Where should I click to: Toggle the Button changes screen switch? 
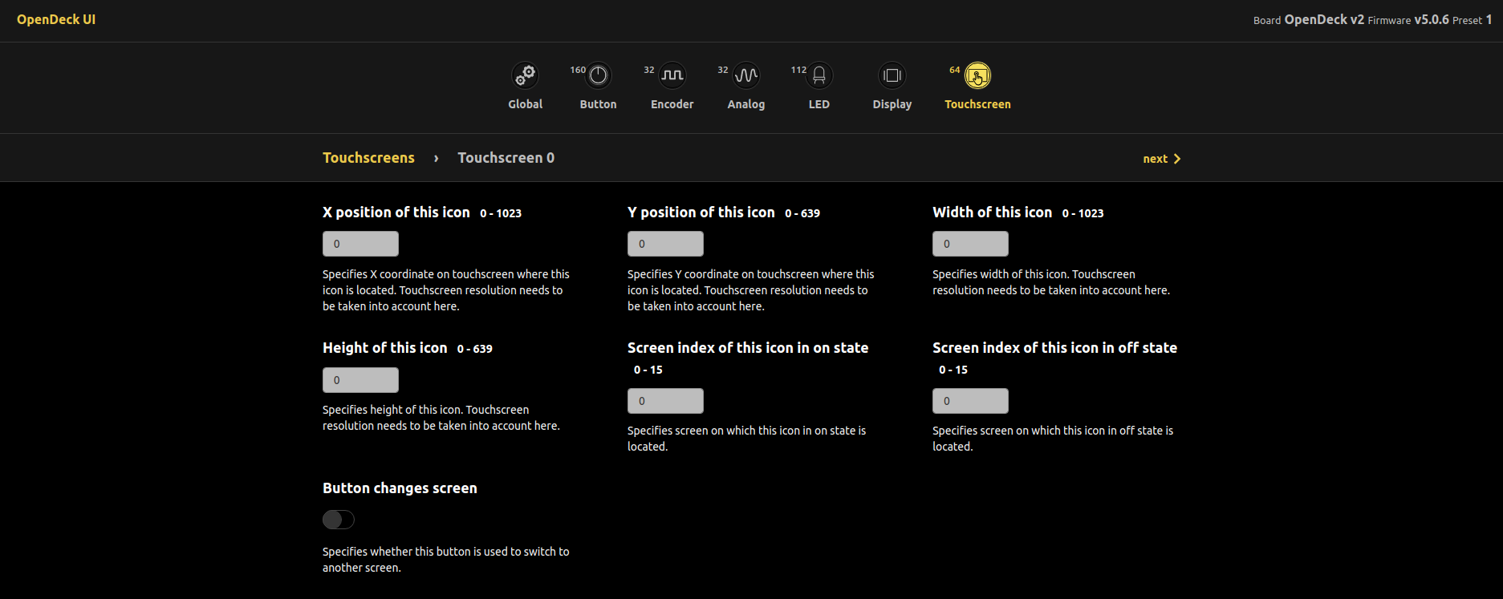coord(339,520)
